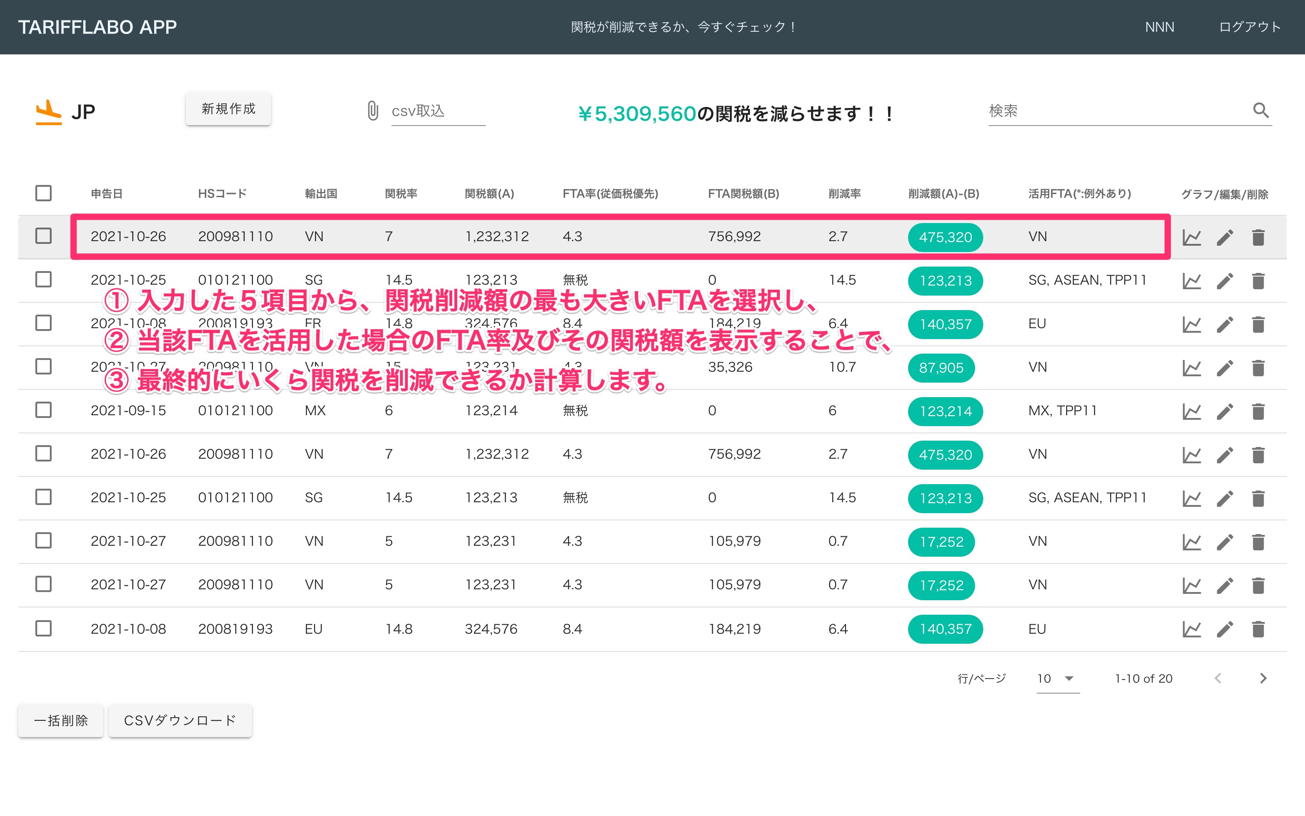The image size is (1305, 816).
Task: Click the JP airplane landing icon
Action: [48, 112]
